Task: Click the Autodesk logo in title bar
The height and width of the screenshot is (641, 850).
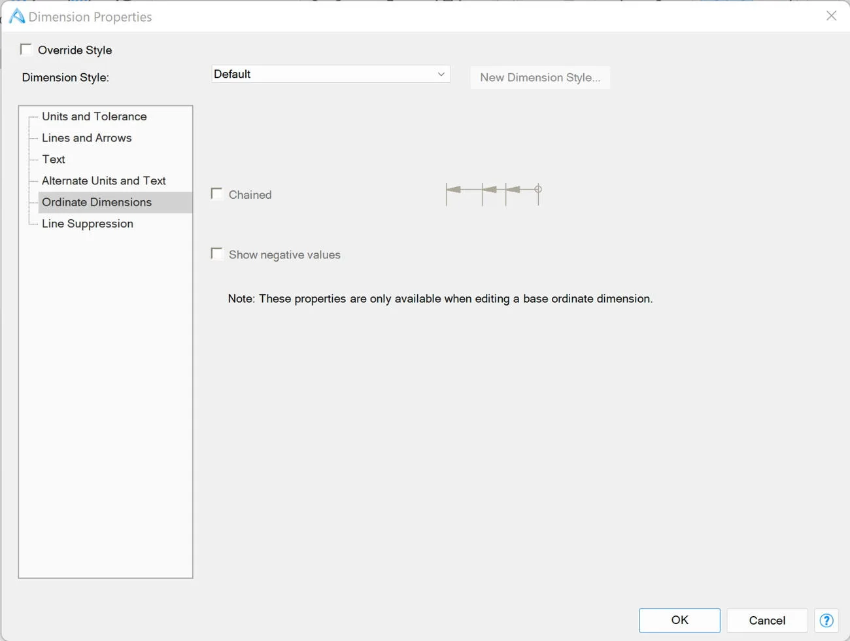Action: coord(18,16)
